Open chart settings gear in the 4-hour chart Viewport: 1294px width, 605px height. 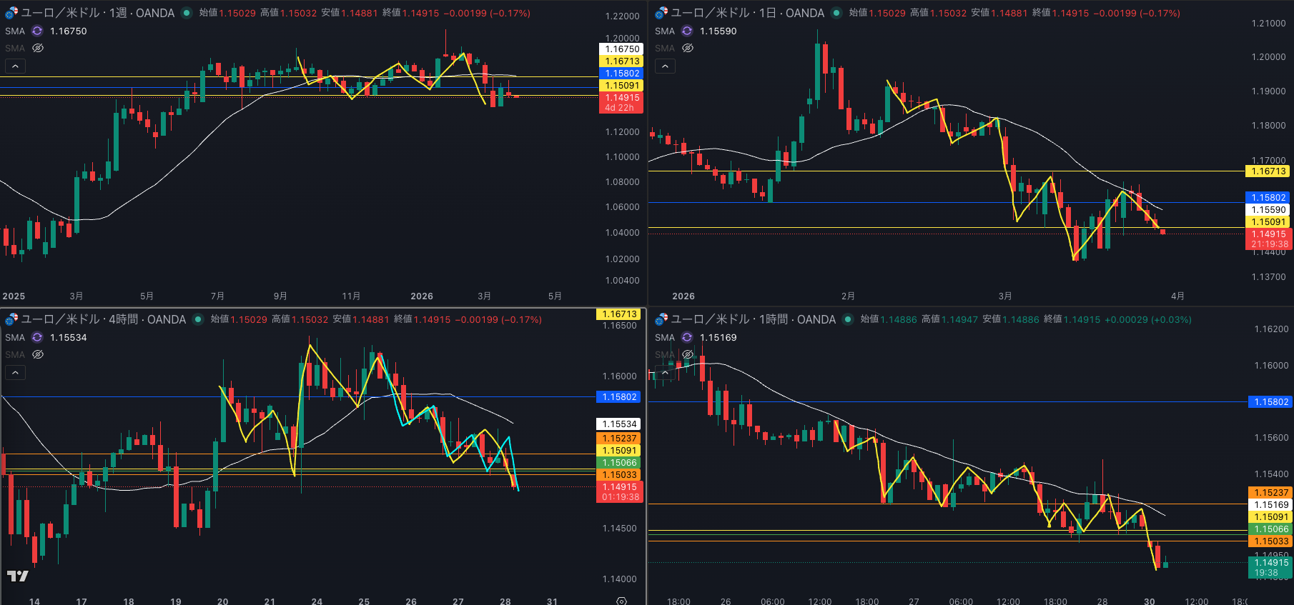click(621, 601)
